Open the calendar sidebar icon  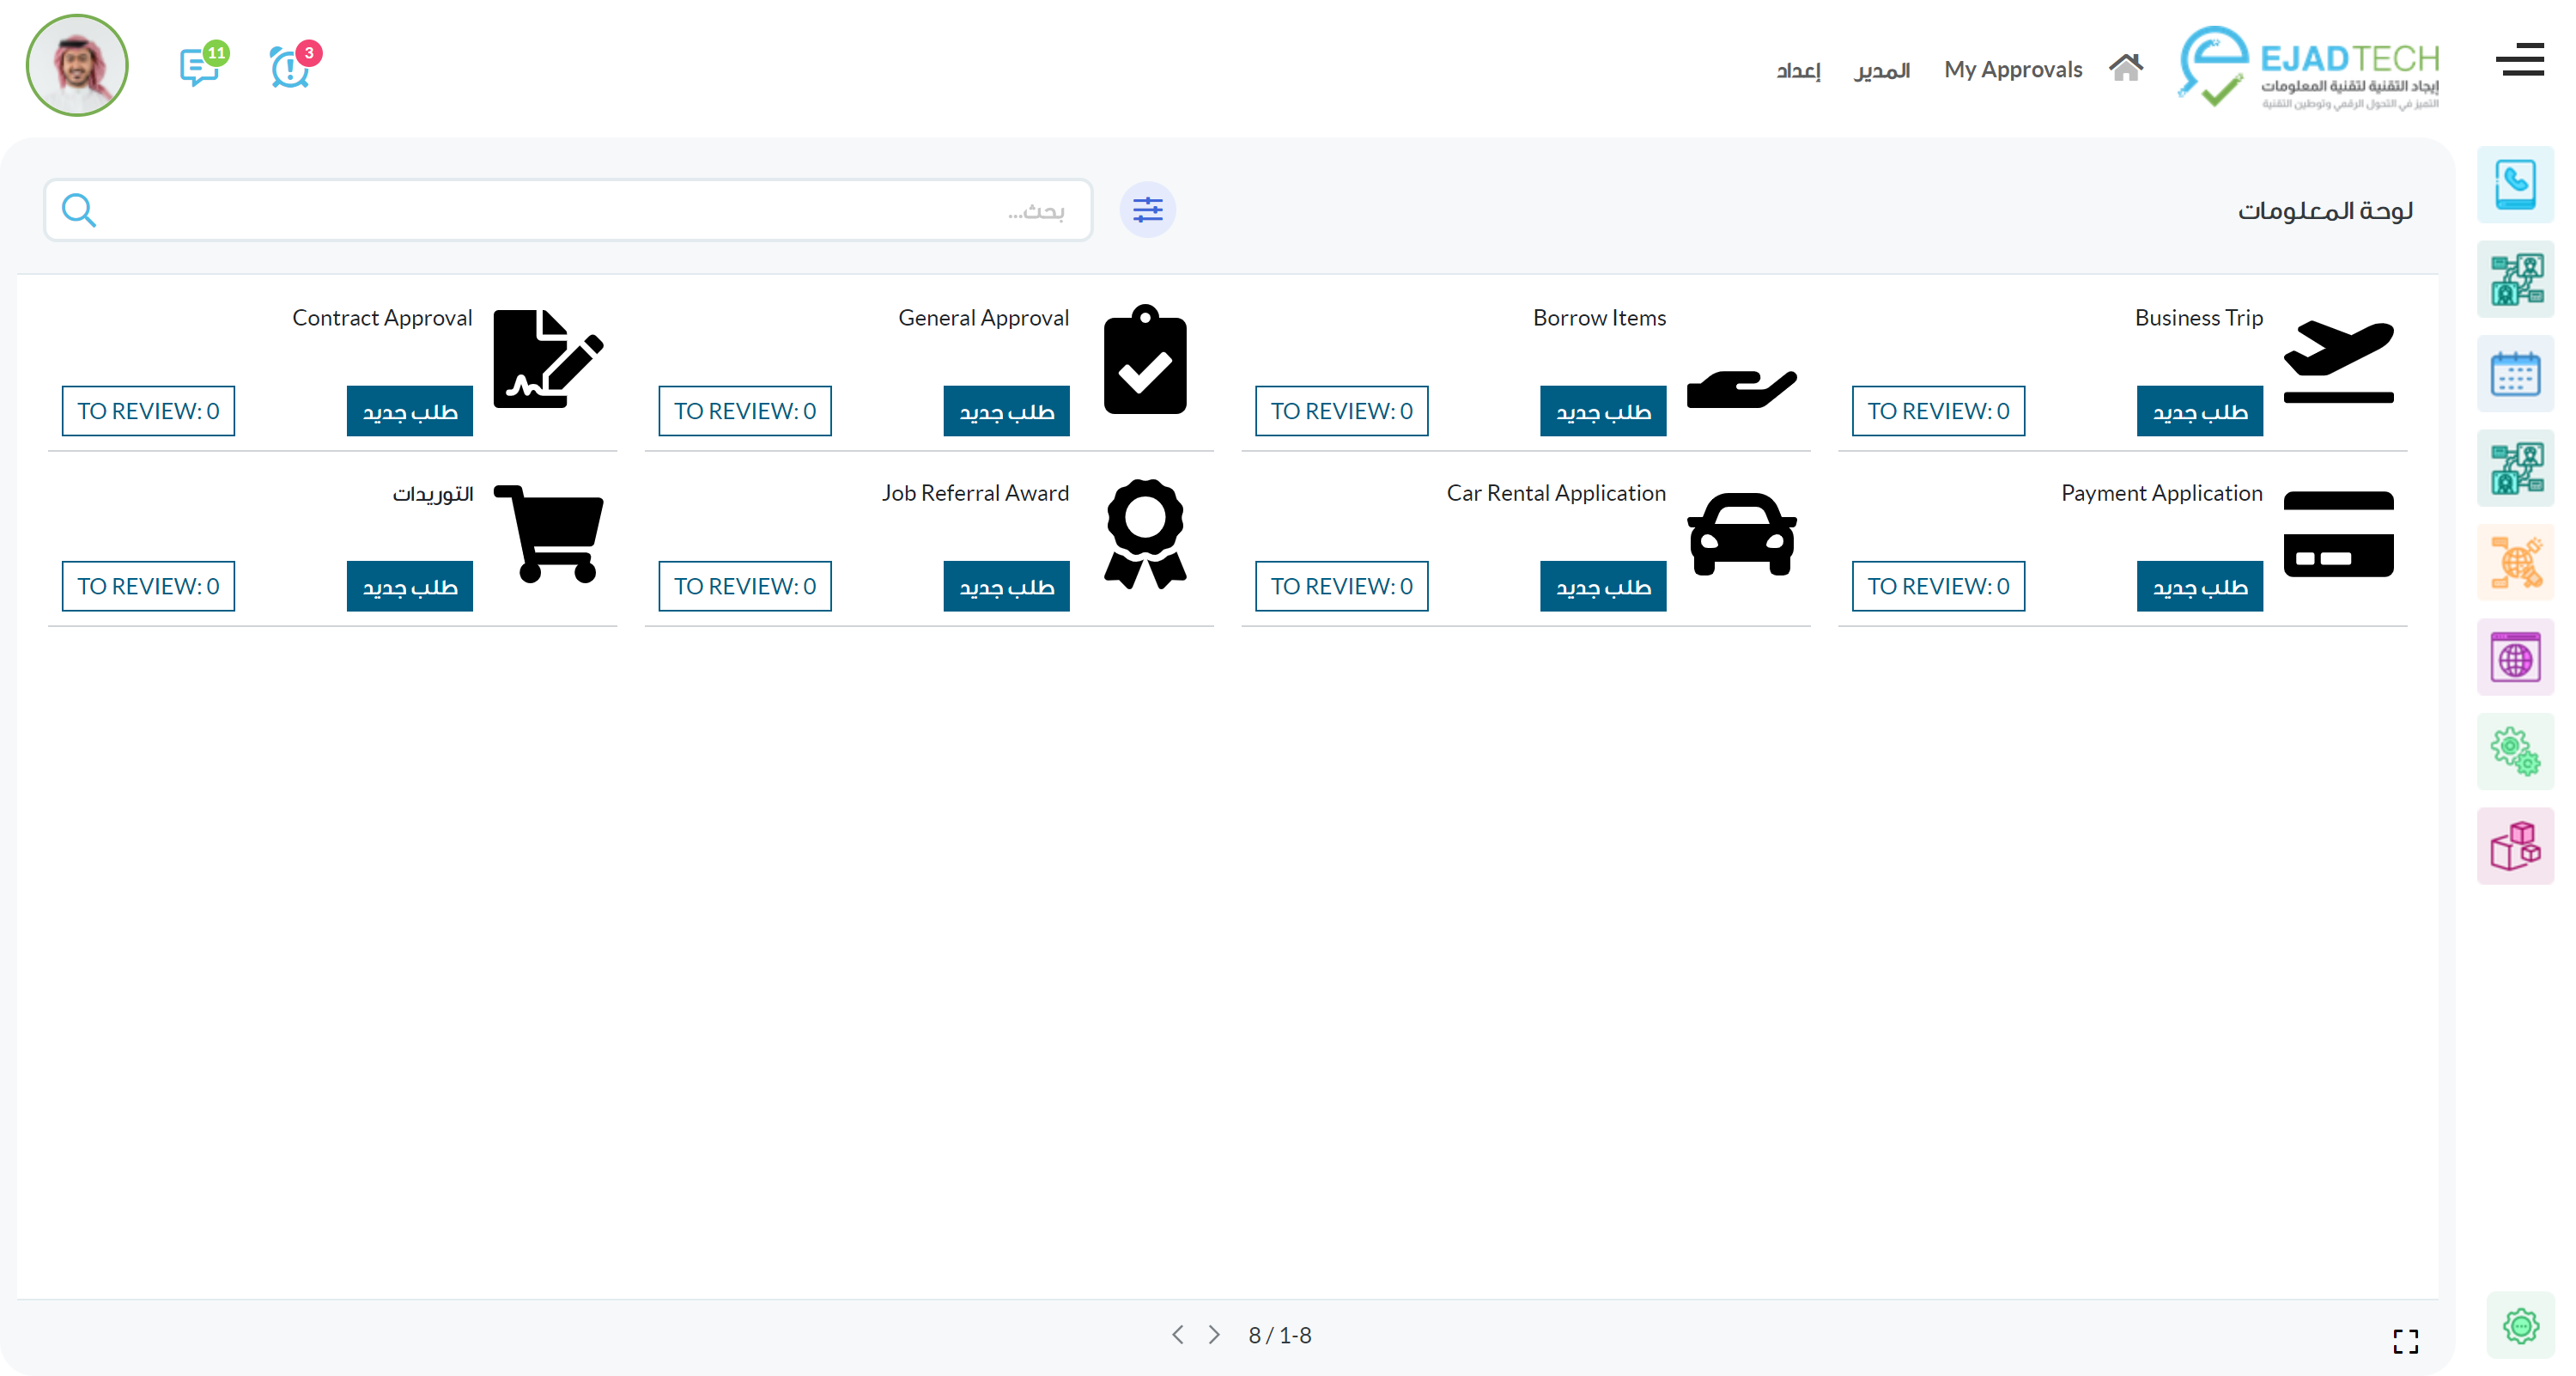(x=2514, y=374)
